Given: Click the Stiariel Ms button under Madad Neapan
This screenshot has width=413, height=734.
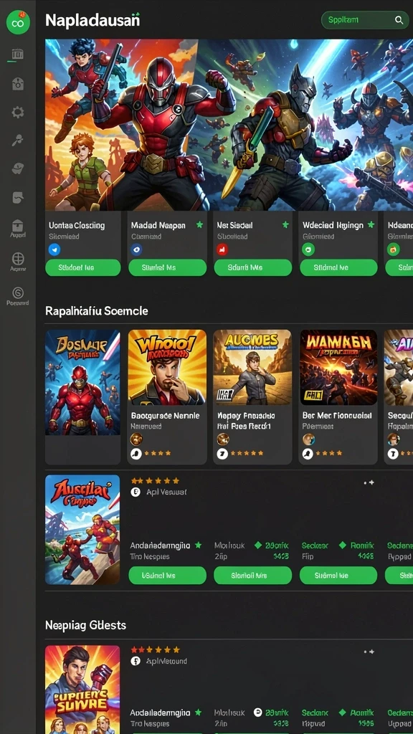Looking at the screenshot, I should click(x=168, y=268).
